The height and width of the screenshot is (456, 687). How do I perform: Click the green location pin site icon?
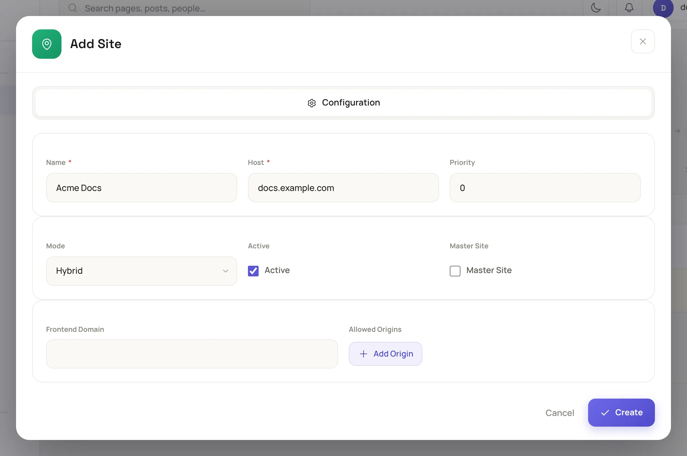(47, 44)
